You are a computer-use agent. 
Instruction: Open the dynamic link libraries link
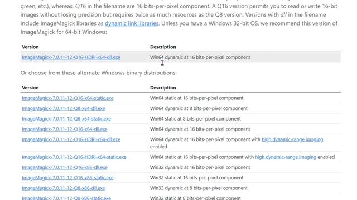[132, 23]
